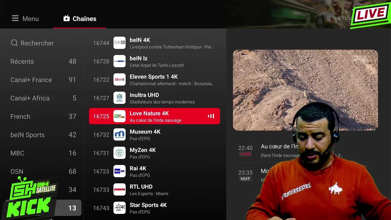
Task: Click Celal Arpat ile Tarihi Lezzetl text
Action: pos(157,65)
